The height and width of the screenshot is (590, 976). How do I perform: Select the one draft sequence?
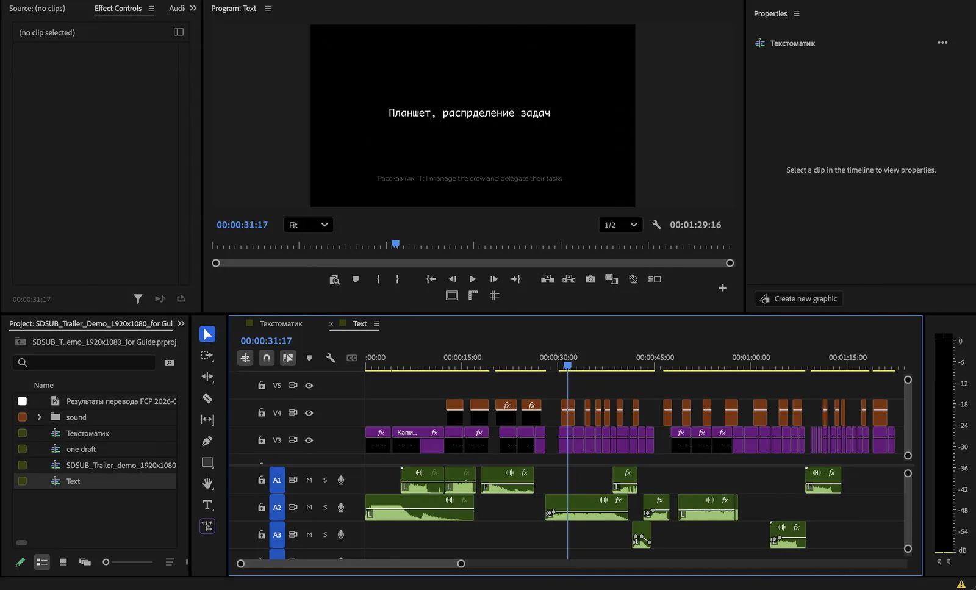tap(81, 449)
